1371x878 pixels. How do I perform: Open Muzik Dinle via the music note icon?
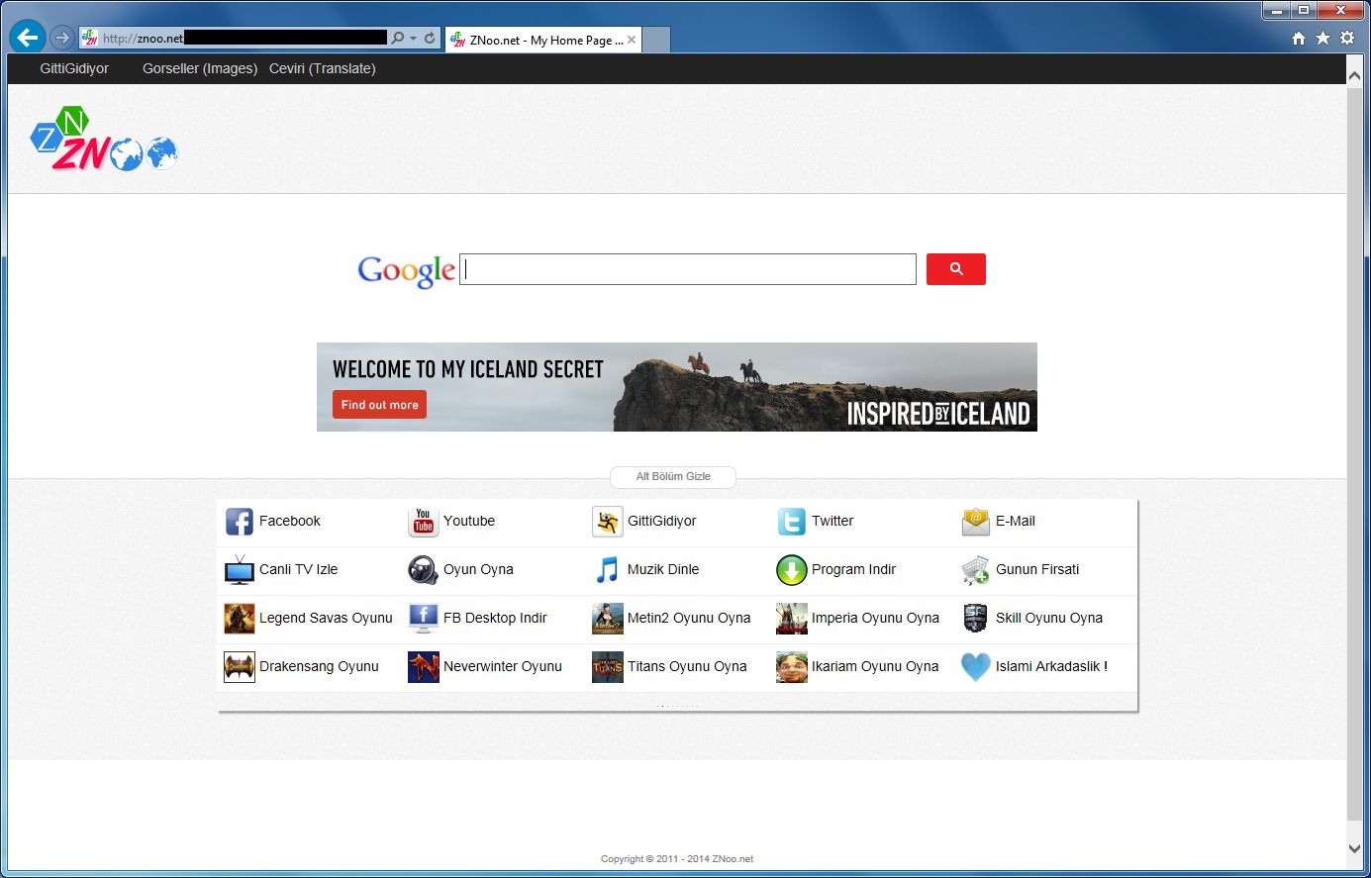(607, 569)
